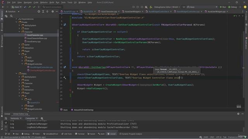248x139 pixels.
Task: Click the build hammer icon in toolbar
Action: tap(151, 7)
